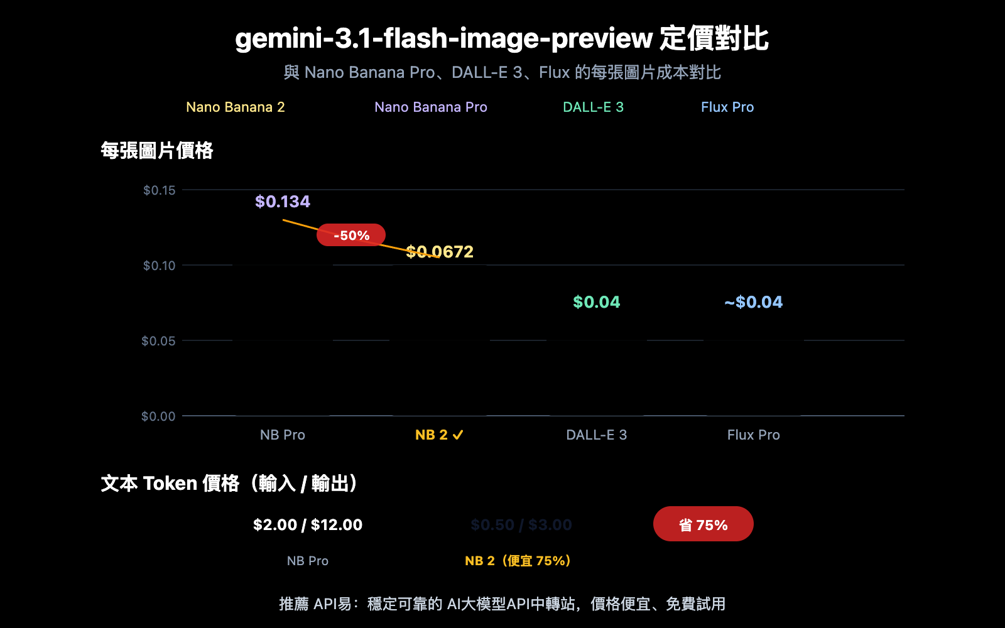Toggle the DALL-E 3 series visibility
The image size is (1005, 628).
click(594, 107)
